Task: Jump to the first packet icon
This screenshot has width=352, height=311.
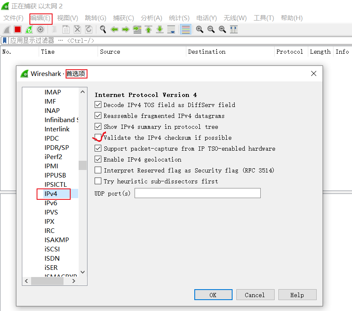Action: 148,29
